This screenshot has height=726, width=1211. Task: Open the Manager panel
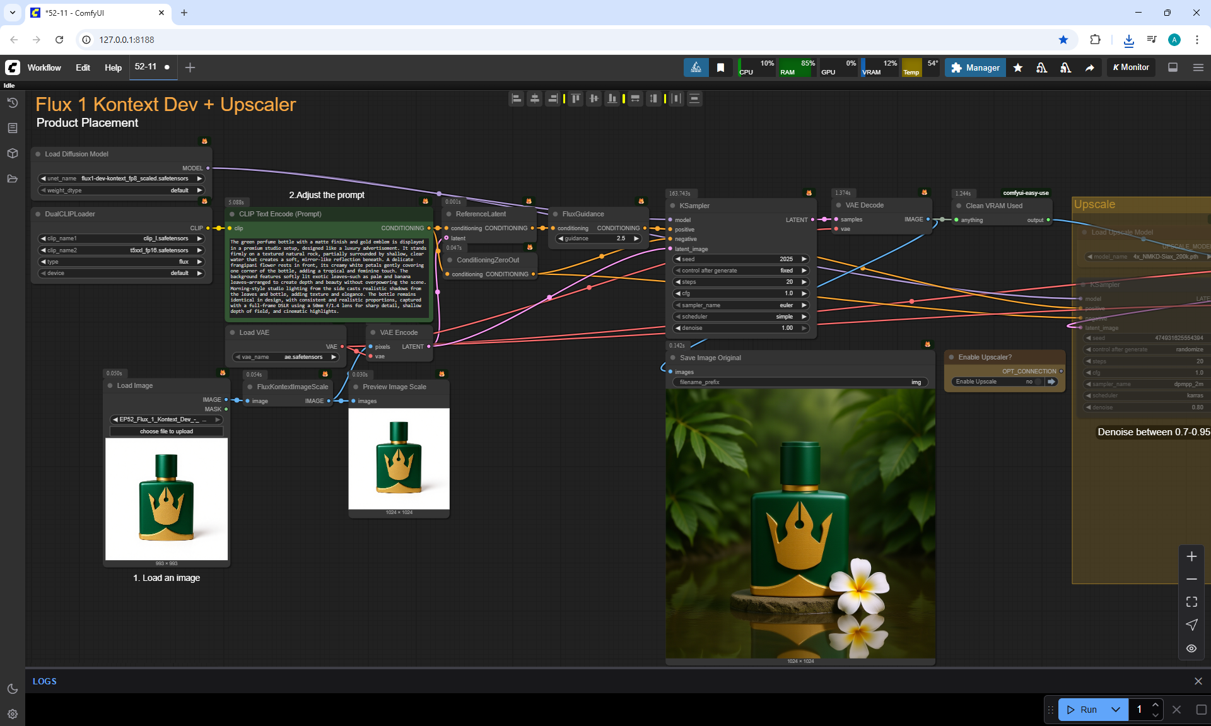point(975,67)
